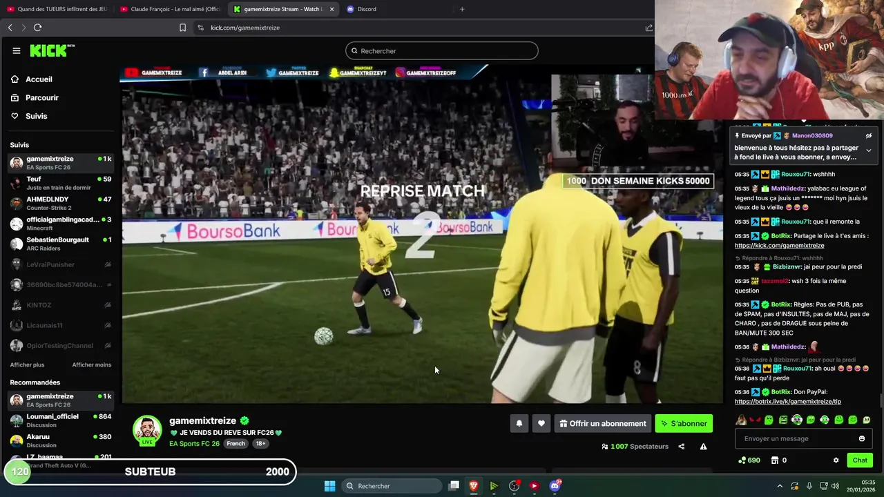Open Brave browser from taskbar
The image size is (884, 497).
473,486
